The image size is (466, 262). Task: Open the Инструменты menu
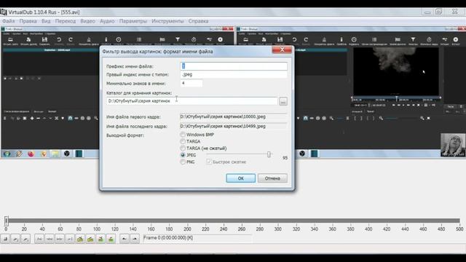click(x=167, y=21)
